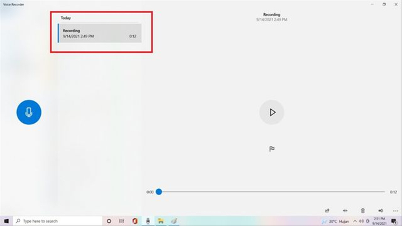Click the Recording title above the play button

tap(272, 14)
